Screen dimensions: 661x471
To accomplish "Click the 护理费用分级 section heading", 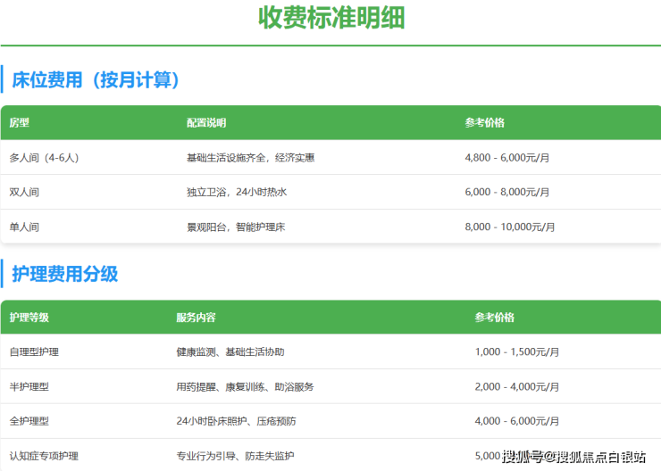I will pyautogui.click(x=65, y=274).
